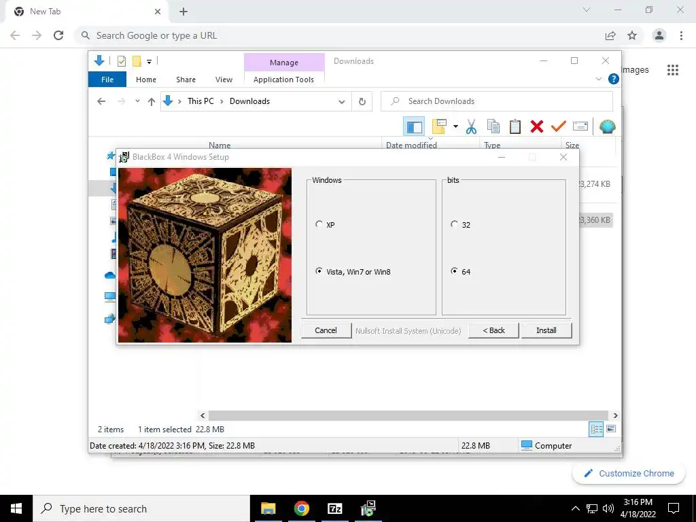Open Chrome three-dot menu
This screenshot has width=696, height=522.
click(x=681, y=35)
